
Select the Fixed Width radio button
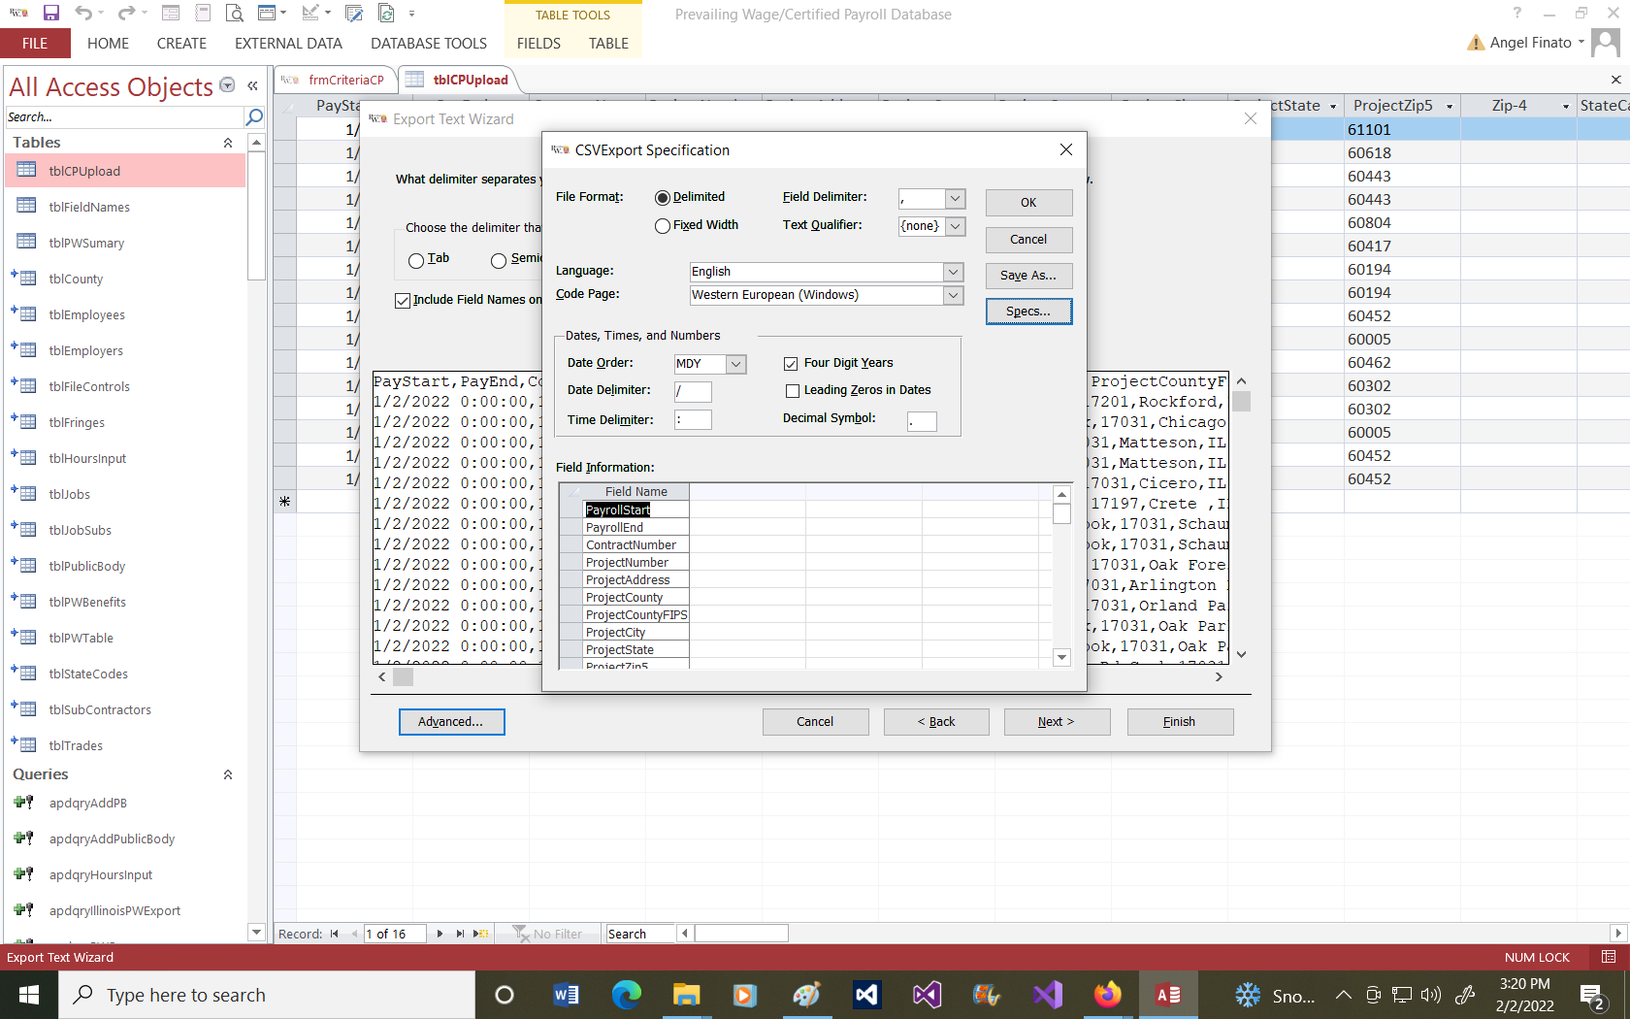663,226
